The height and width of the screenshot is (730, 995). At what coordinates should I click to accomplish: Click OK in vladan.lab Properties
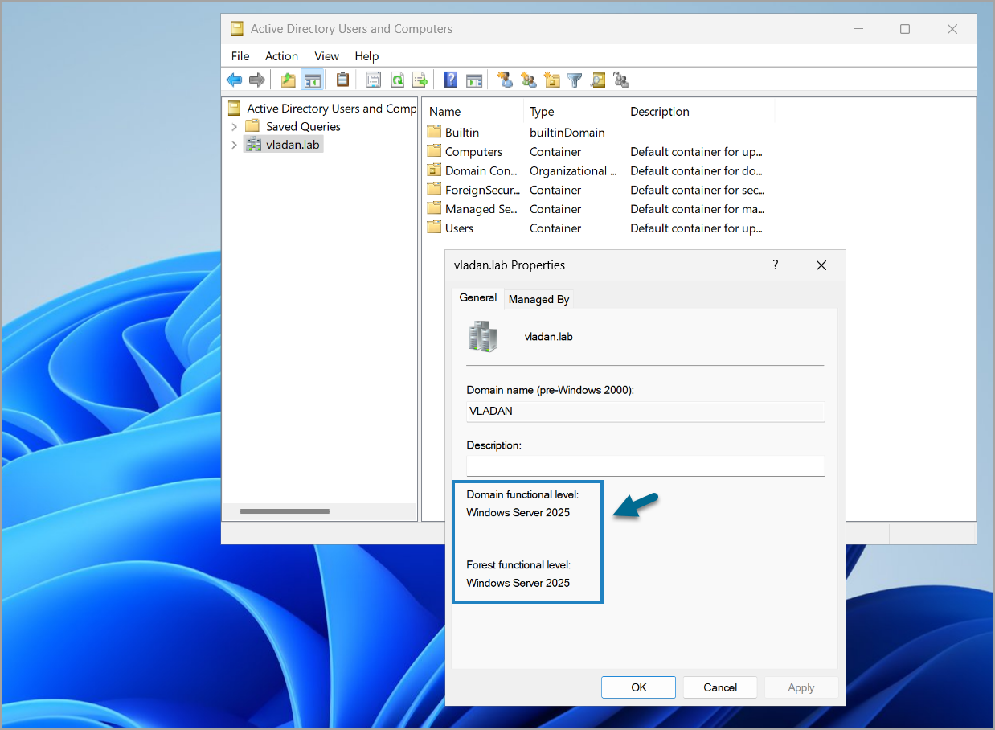point(638,687)
